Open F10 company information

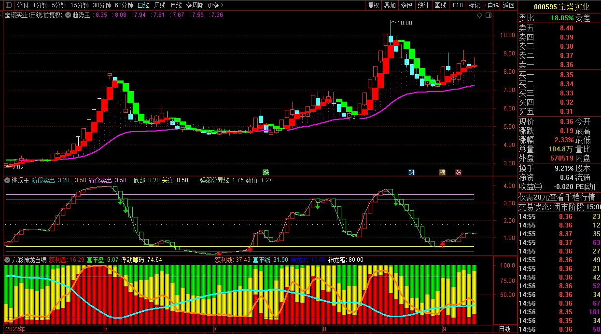pyautogui.click(x=458, y=6)
